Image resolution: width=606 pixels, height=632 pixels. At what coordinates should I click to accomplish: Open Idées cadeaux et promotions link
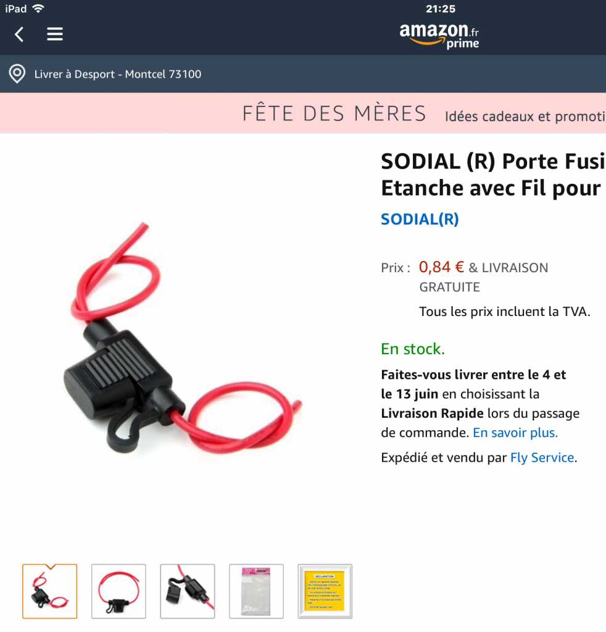point(525,117)
